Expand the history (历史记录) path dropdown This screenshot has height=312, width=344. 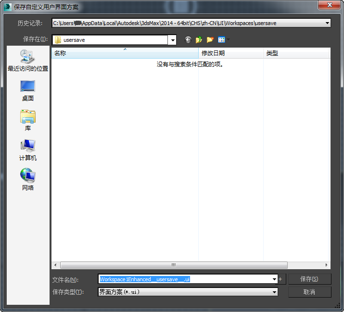coord(327,23)
